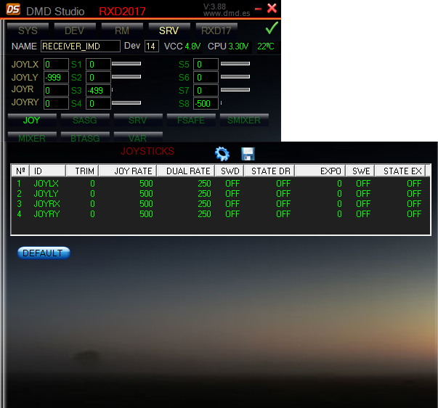438x408 pixels.
Task: Click the JOY RATE column header
Action: 128,171
